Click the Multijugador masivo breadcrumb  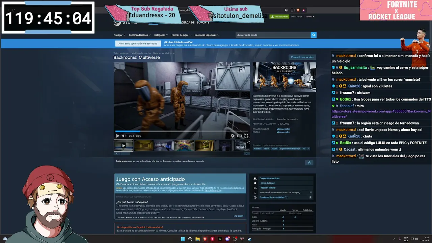pyautogui.click(x=141, y=53)
